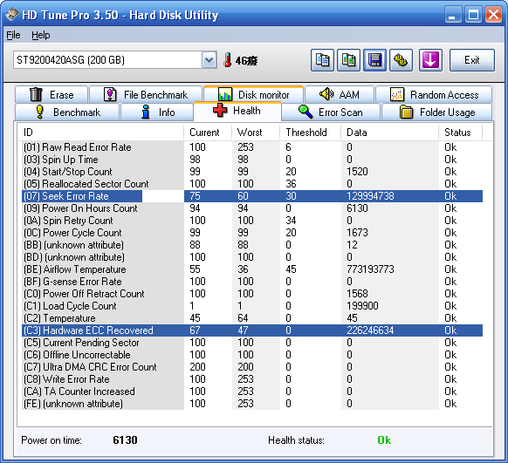Select the Seek Error Rate row
The height and width of the screenshot is (463, 508).
tap(252, 196)
